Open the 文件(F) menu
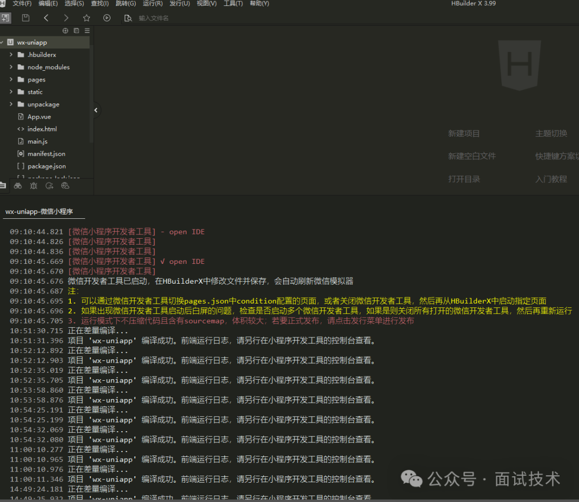Viewport: 579px width, 502px height. tap(22, 3)
